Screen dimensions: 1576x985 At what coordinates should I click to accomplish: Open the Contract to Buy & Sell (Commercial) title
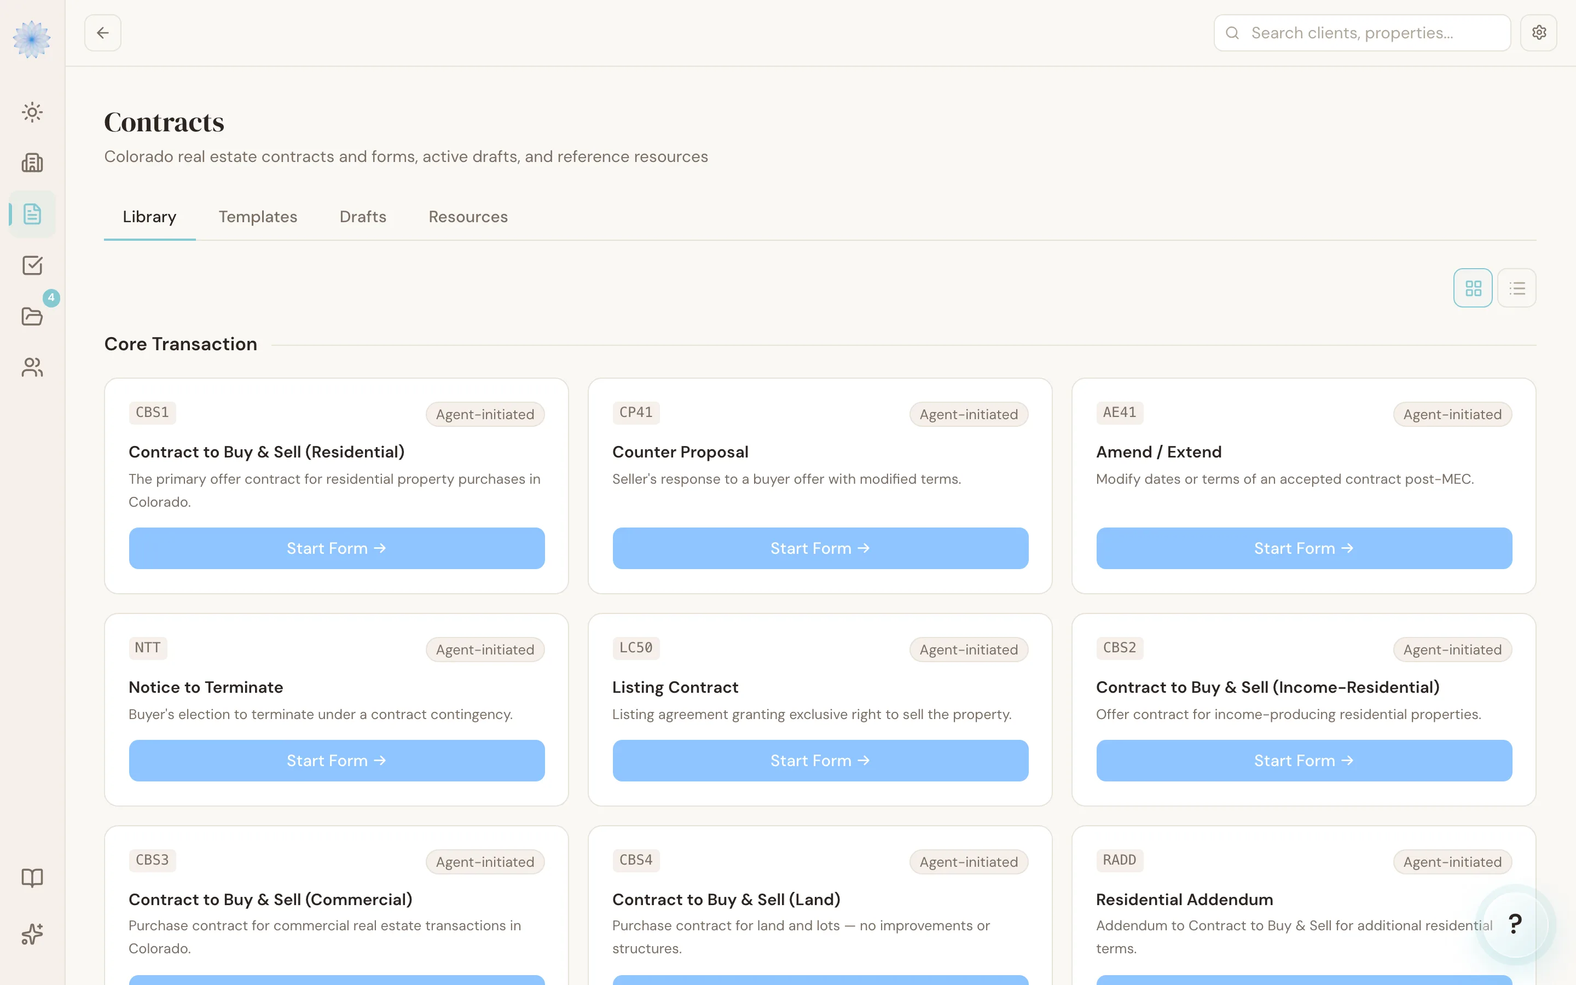pos(270,900)
